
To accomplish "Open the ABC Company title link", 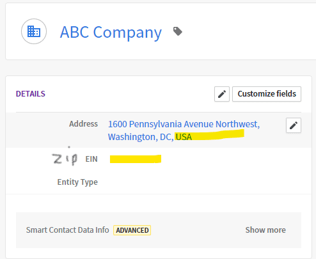I will point(111,33).
